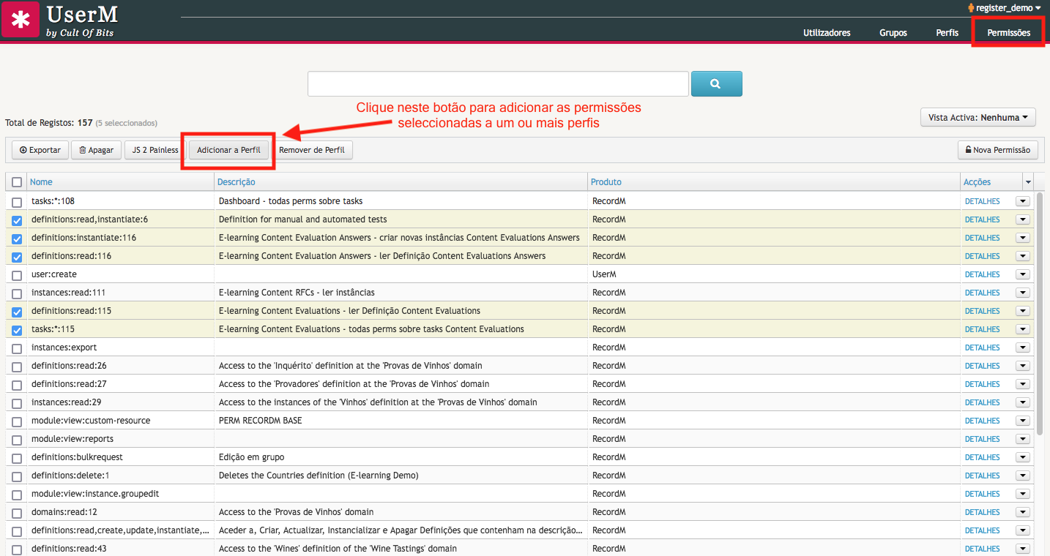The height and width of the screenshot is (556, 1050).
Task: Click the vertical table scrollbar
Action: [x=1040, y=315]
